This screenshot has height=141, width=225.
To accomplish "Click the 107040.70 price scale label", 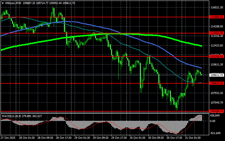I will [217, 103].
